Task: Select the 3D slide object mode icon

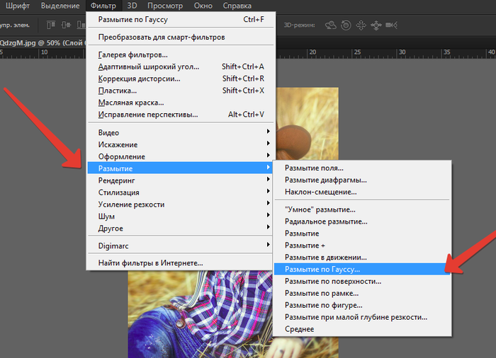Action: (376, 25)
